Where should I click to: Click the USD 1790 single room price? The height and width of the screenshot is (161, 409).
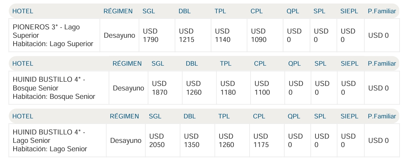coord(151,35)
